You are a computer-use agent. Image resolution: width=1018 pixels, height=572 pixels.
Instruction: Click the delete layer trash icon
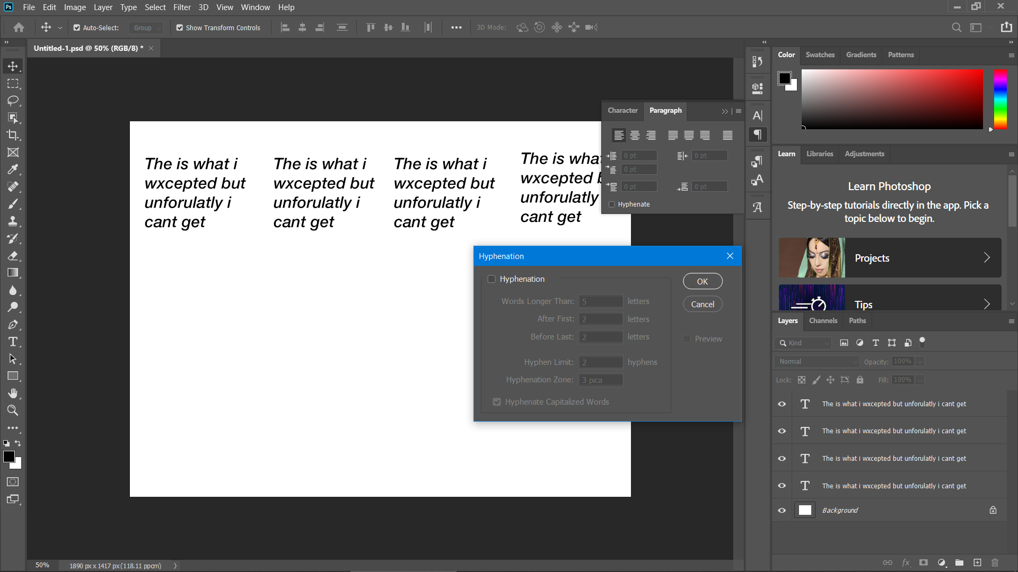(x=995, y=562)
